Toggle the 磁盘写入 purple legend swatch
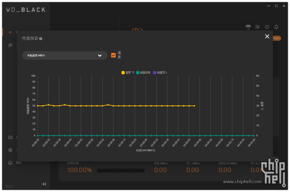Viewport: 290px width, 192px height. [x=155, y=73]
